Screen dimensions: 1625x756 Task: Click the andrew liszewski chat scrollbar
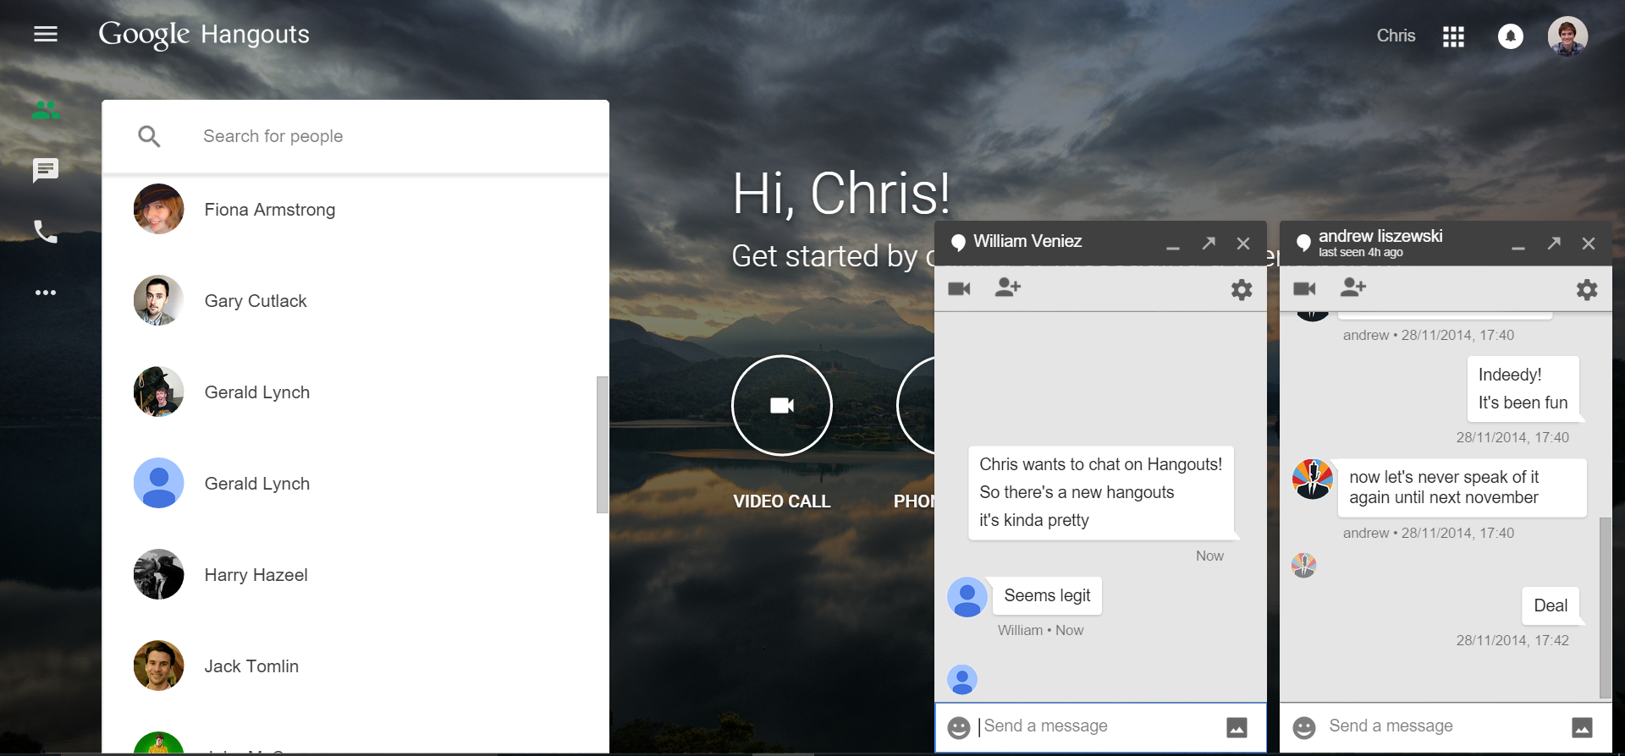(1606, 607)
